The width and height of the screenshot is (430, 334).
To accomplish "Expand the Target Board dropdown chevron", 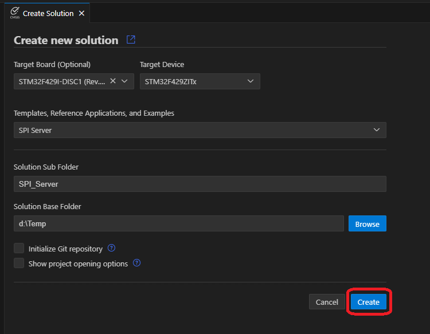I will 125,81.
